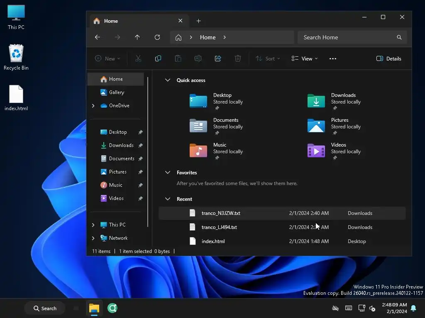This screenshot has width=425, height=318.
Task: Select recent file tranco_LJ494.txt
Action: (x=282, y=227)
